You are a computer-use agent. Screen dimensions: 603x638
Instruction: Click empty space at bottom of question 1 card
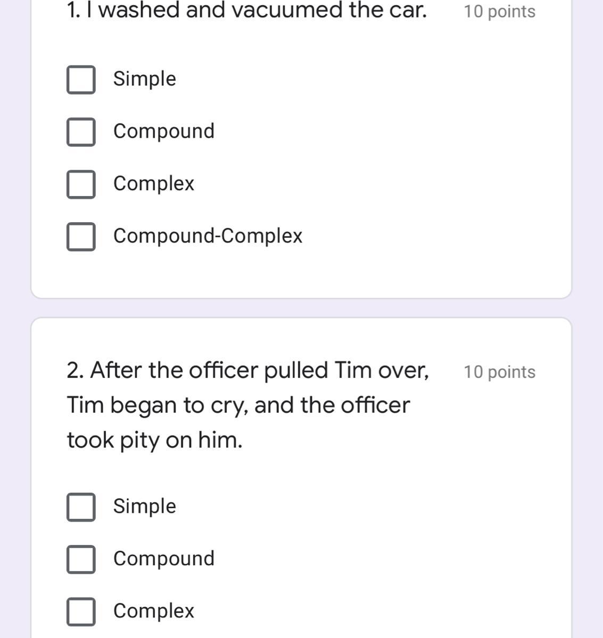point(301,274)
